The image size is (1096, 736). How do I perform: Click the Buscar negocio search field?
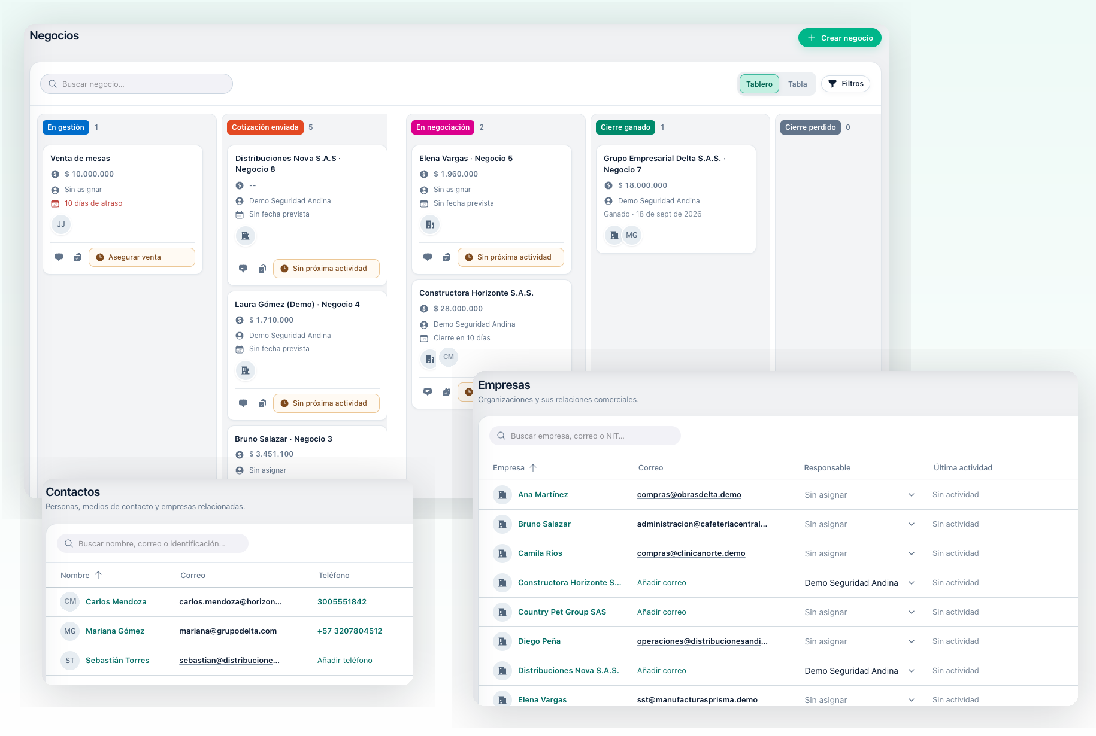(137, 84)
